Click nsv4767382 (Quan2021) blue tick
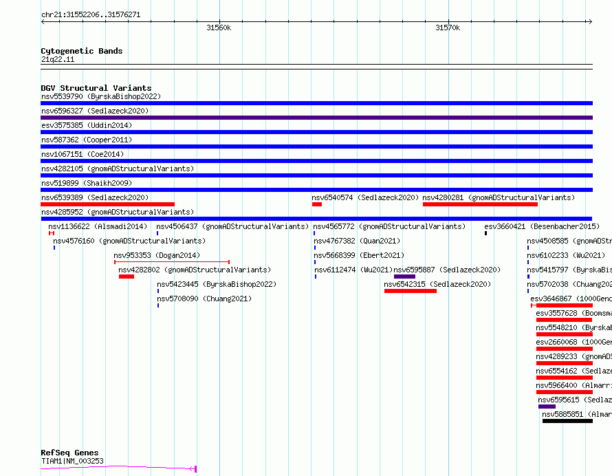Screen dimensions: 612x476 pos(315,248)
